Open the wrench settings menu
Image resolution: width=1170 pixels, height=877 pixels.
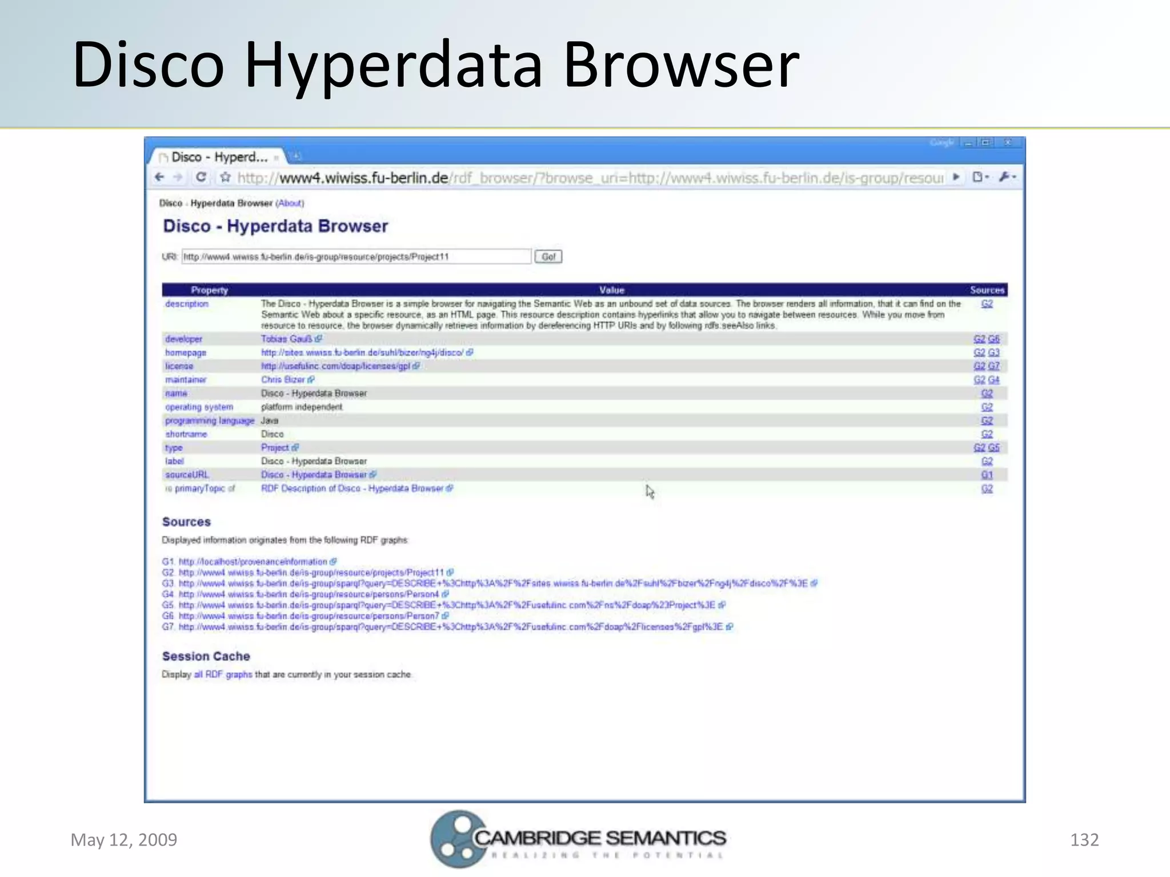coord(1007,178)
